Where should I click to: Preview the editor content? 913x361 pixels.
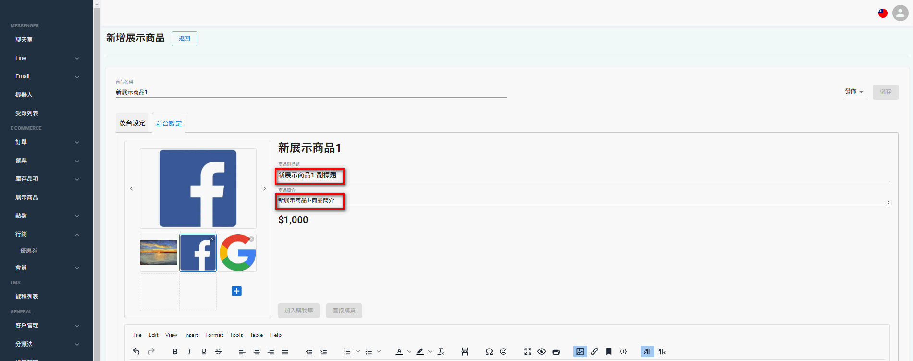(542, 351)
